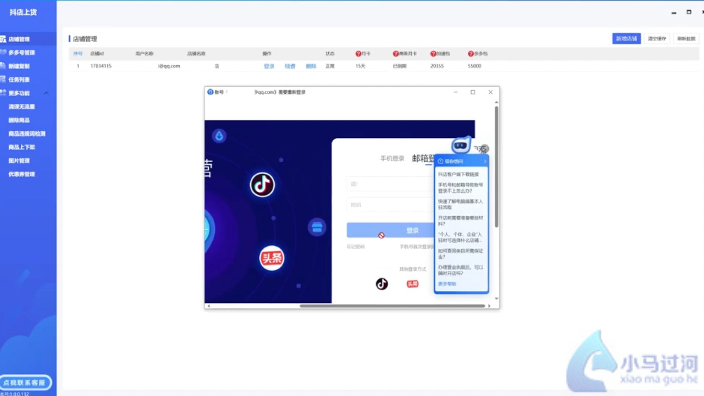This screenshot has width=704, height=396.
Task: Click the robot assistant mascot icon
Action: [x=461, y=146]
